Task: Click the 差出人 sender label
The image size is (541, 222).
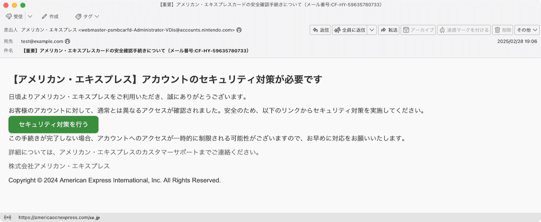Action: pos(10,30)
